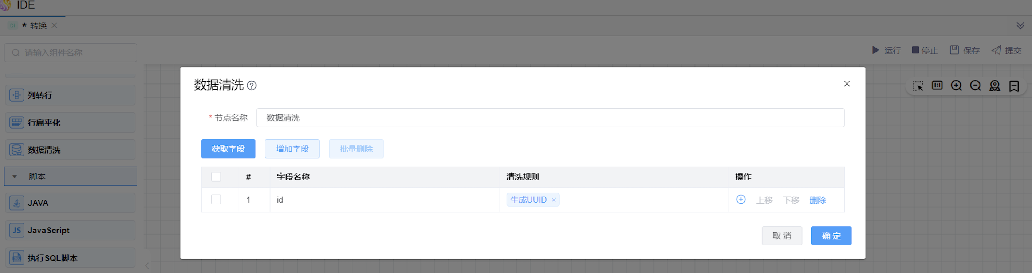Viewport: 1032px width, 273px height.
Task: Click the zoom out canvas icon
Action: [x=976, y=86]
